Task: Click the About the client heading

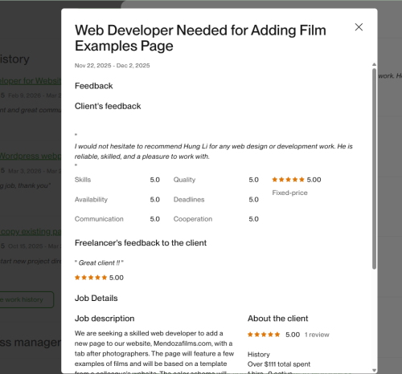Action: [278, 319]
